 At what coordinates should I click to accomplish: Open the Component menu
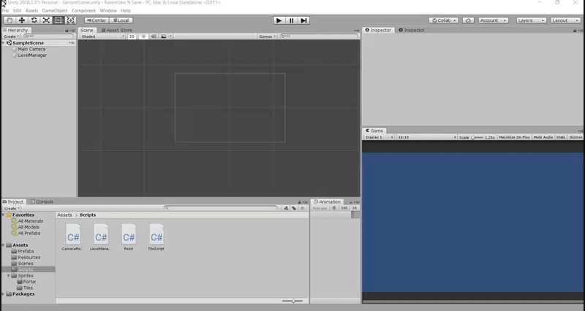(x=83, y=11)
